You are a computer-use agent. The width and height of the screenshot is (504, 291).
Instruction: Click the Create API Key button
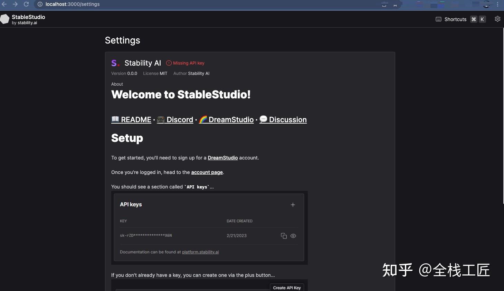tap(287, 288)
